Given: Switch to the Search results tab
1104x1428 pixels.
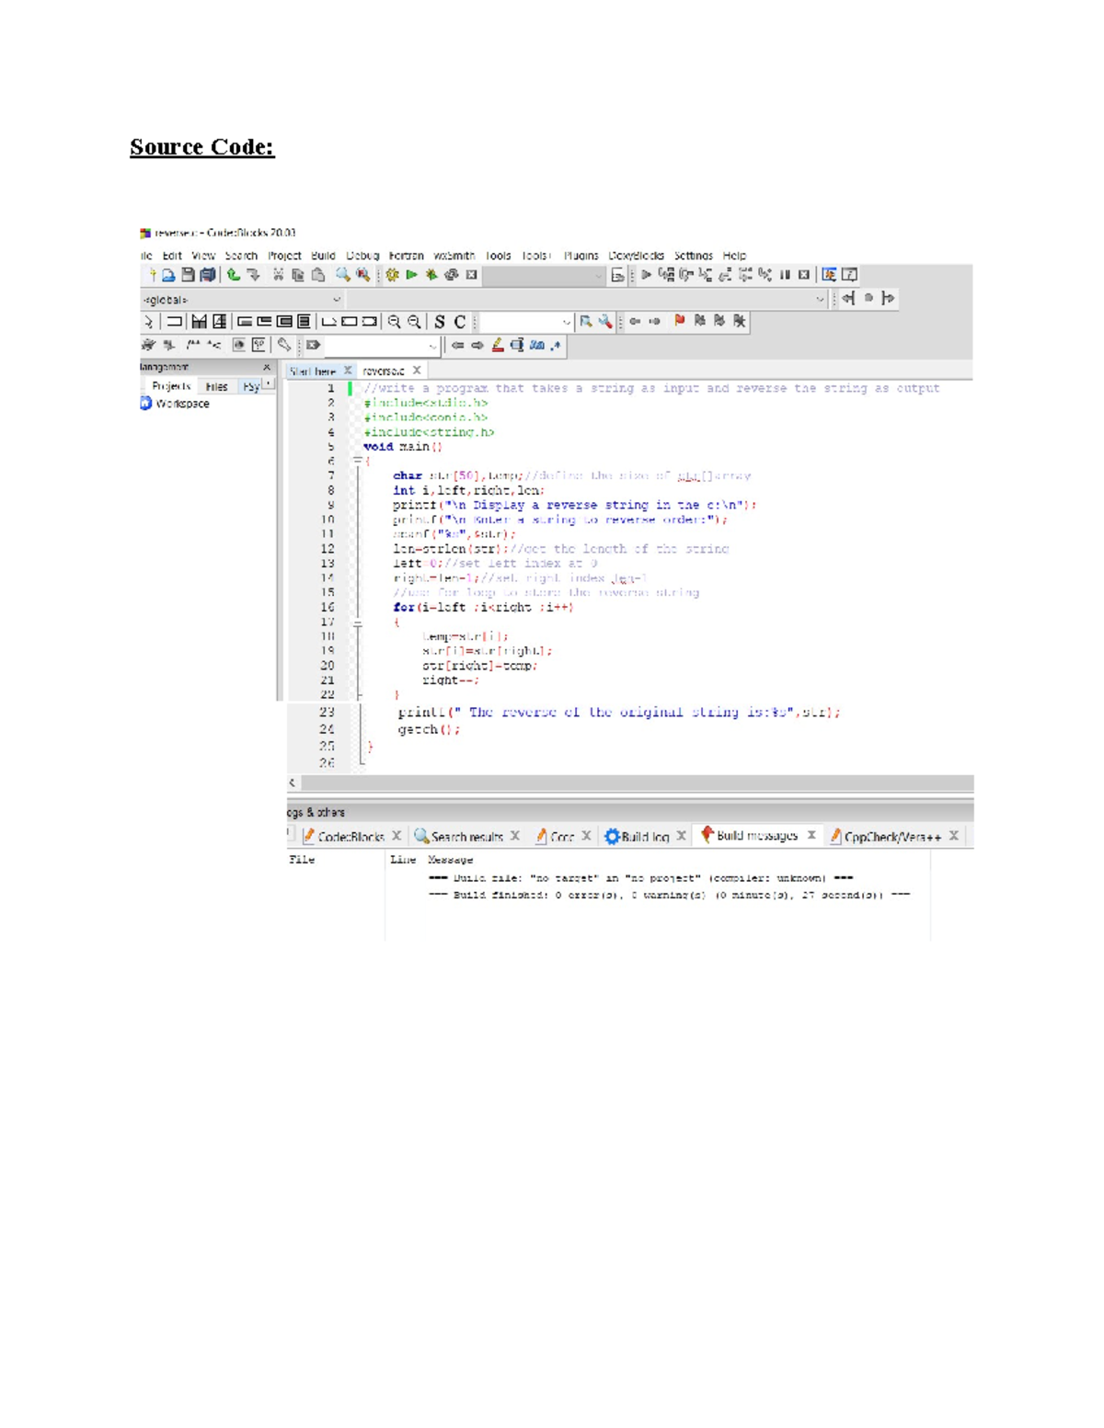Looking at the screenshot, I should coord(466,837).
